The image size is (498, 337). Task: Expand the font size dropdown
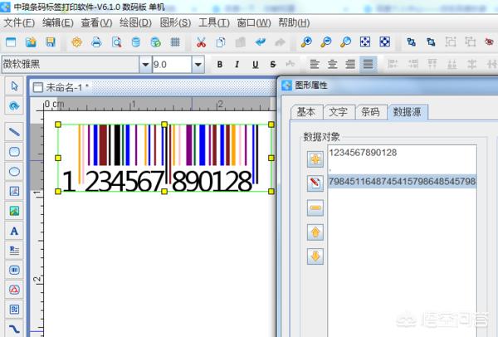click(x=198, y=65)
